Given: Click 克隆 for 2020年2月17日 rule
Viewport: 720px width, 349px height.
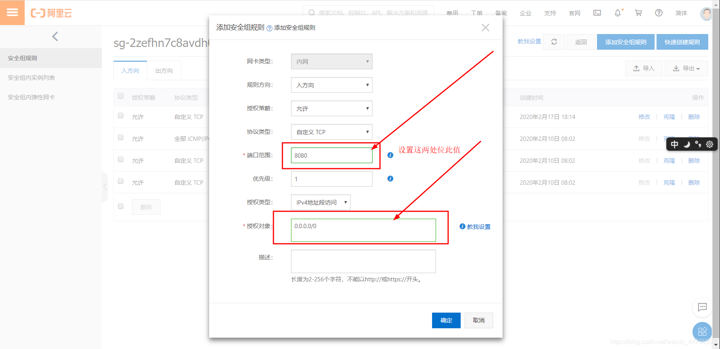Looking at the screenshot, I should (x=669, y=117).
